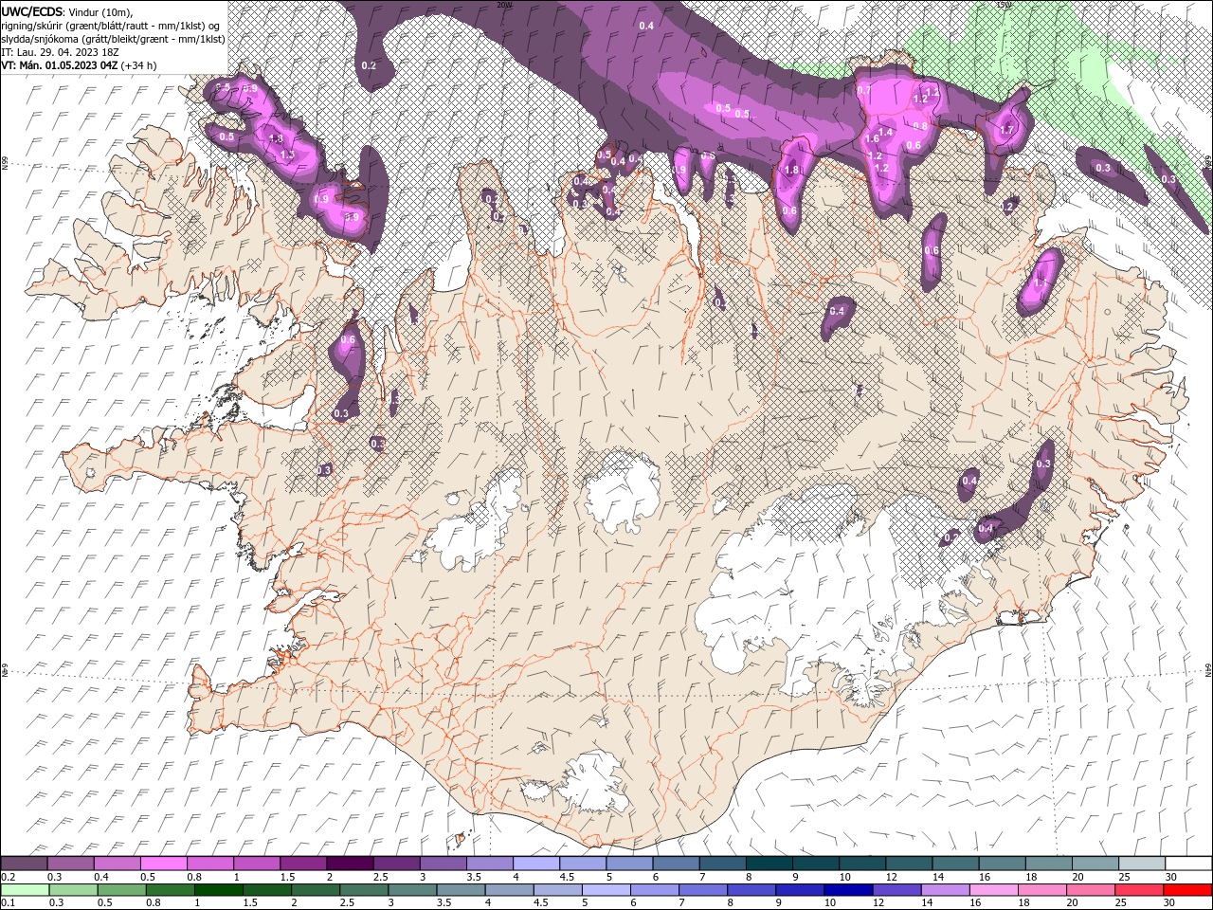1213x910 pixels.
Task: Select the lower legend swatch between 0.5 and 0.8
Action: coord(121,890)
